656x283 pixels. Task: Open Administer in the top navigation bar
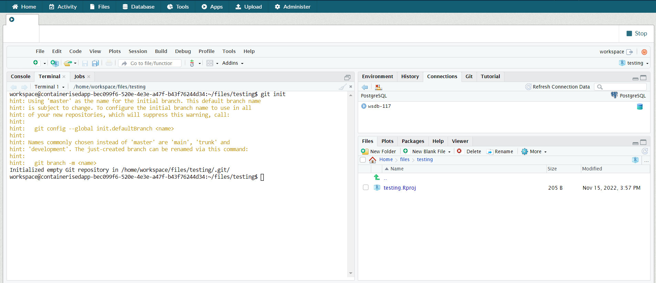292,7
